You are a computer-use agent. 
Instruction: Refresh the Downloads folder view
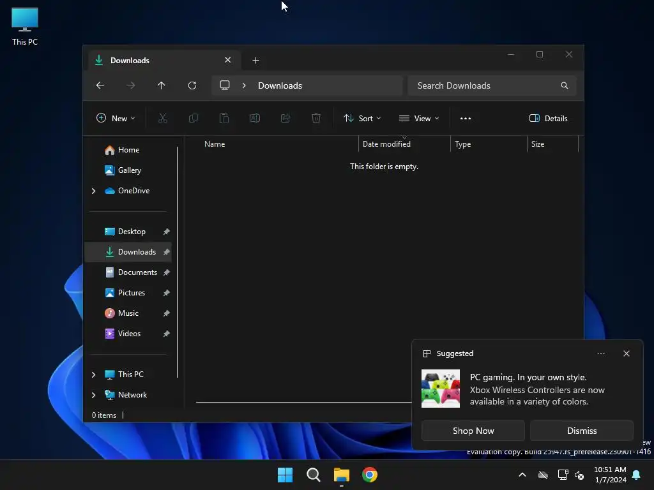[x=192, y=85]
